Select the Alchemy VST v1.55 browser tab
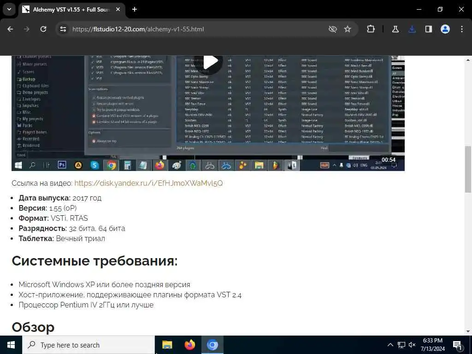472x354 pixels. [x=71, y=10]
